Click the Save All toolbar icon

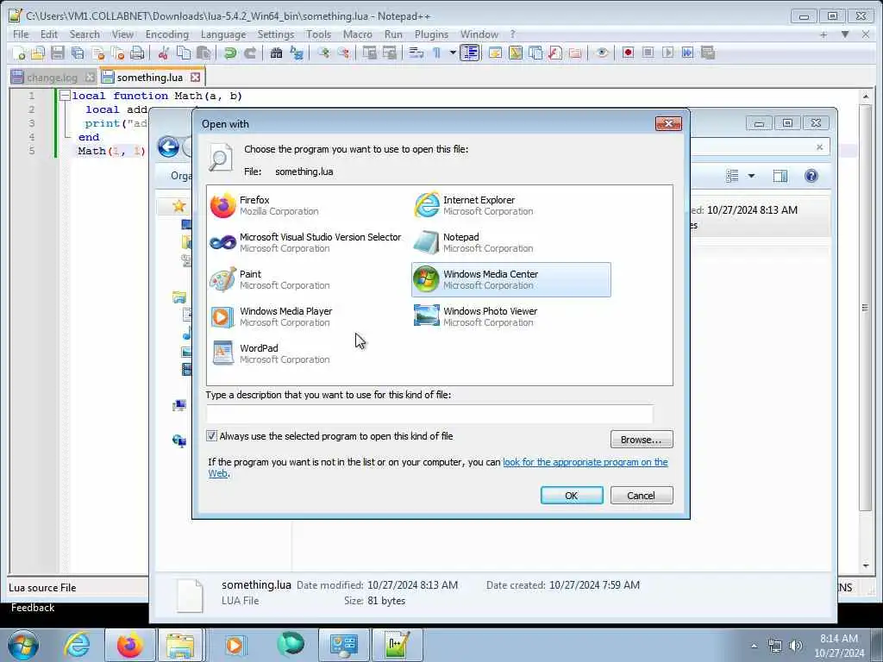coord(78,53)
